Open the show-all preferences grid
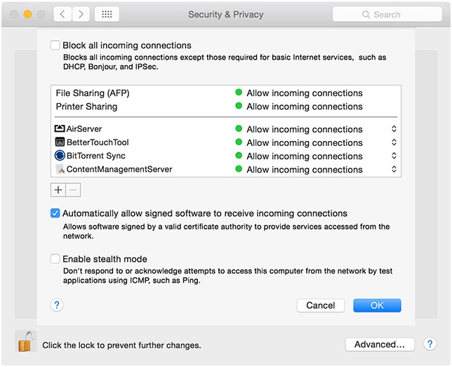This screenshot has height=367, width=452. click(106, 14)
